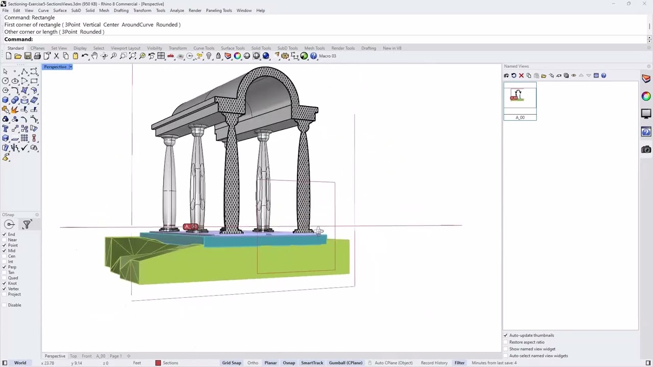This screenshot has width=653, height=367.
Task: Toggle the Vertex object snap checkbox
Action: tap(4, 289)
